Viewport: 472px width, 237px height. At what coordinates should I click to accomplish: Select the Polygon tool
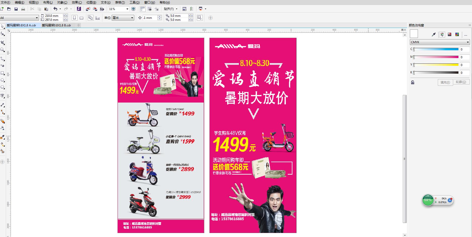(3, 87)
